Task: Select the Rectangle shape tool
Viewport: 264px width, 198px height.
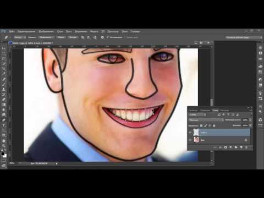Action: [x=3, y=135]
